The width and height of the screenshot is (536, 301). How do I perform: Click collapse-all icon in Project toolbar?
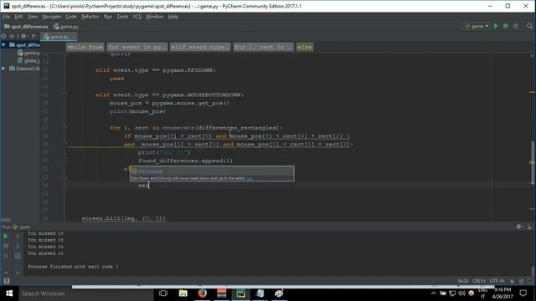pos(12,36)
